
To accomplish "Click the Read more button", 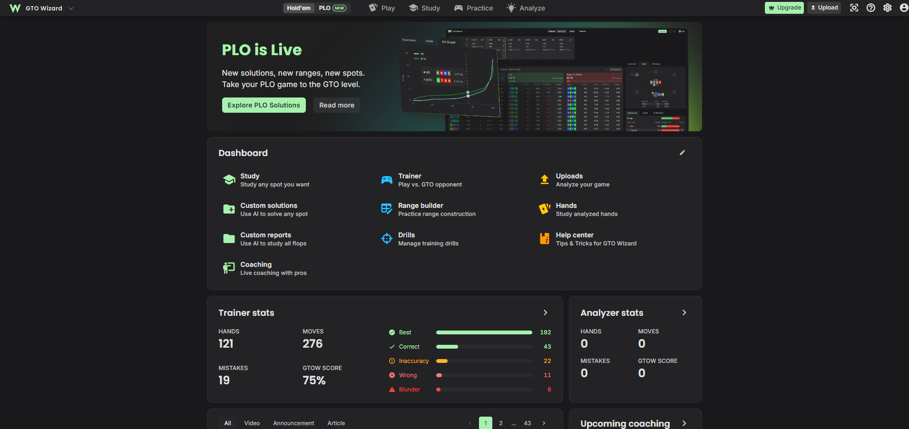I will click(337, 105).
